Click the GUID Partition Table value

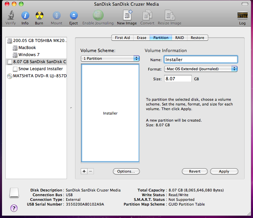click(x=186, y=204)
